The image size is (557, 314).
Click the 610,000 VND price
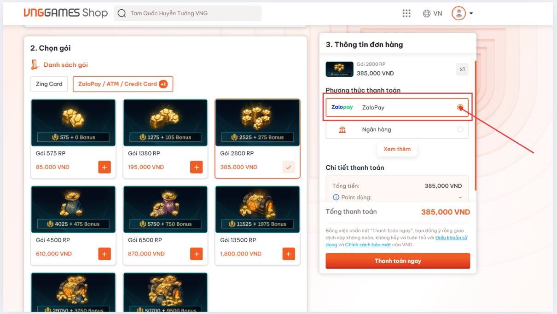point(54,254)
